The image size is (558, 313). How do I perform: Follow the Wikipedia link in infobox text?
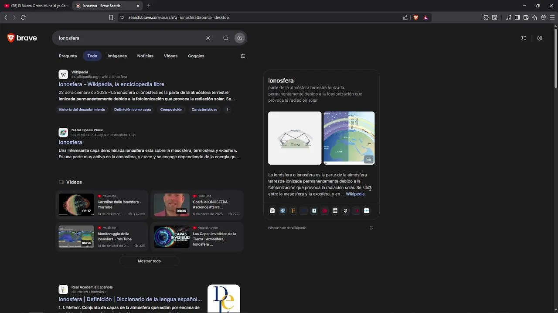coord(355,194)
